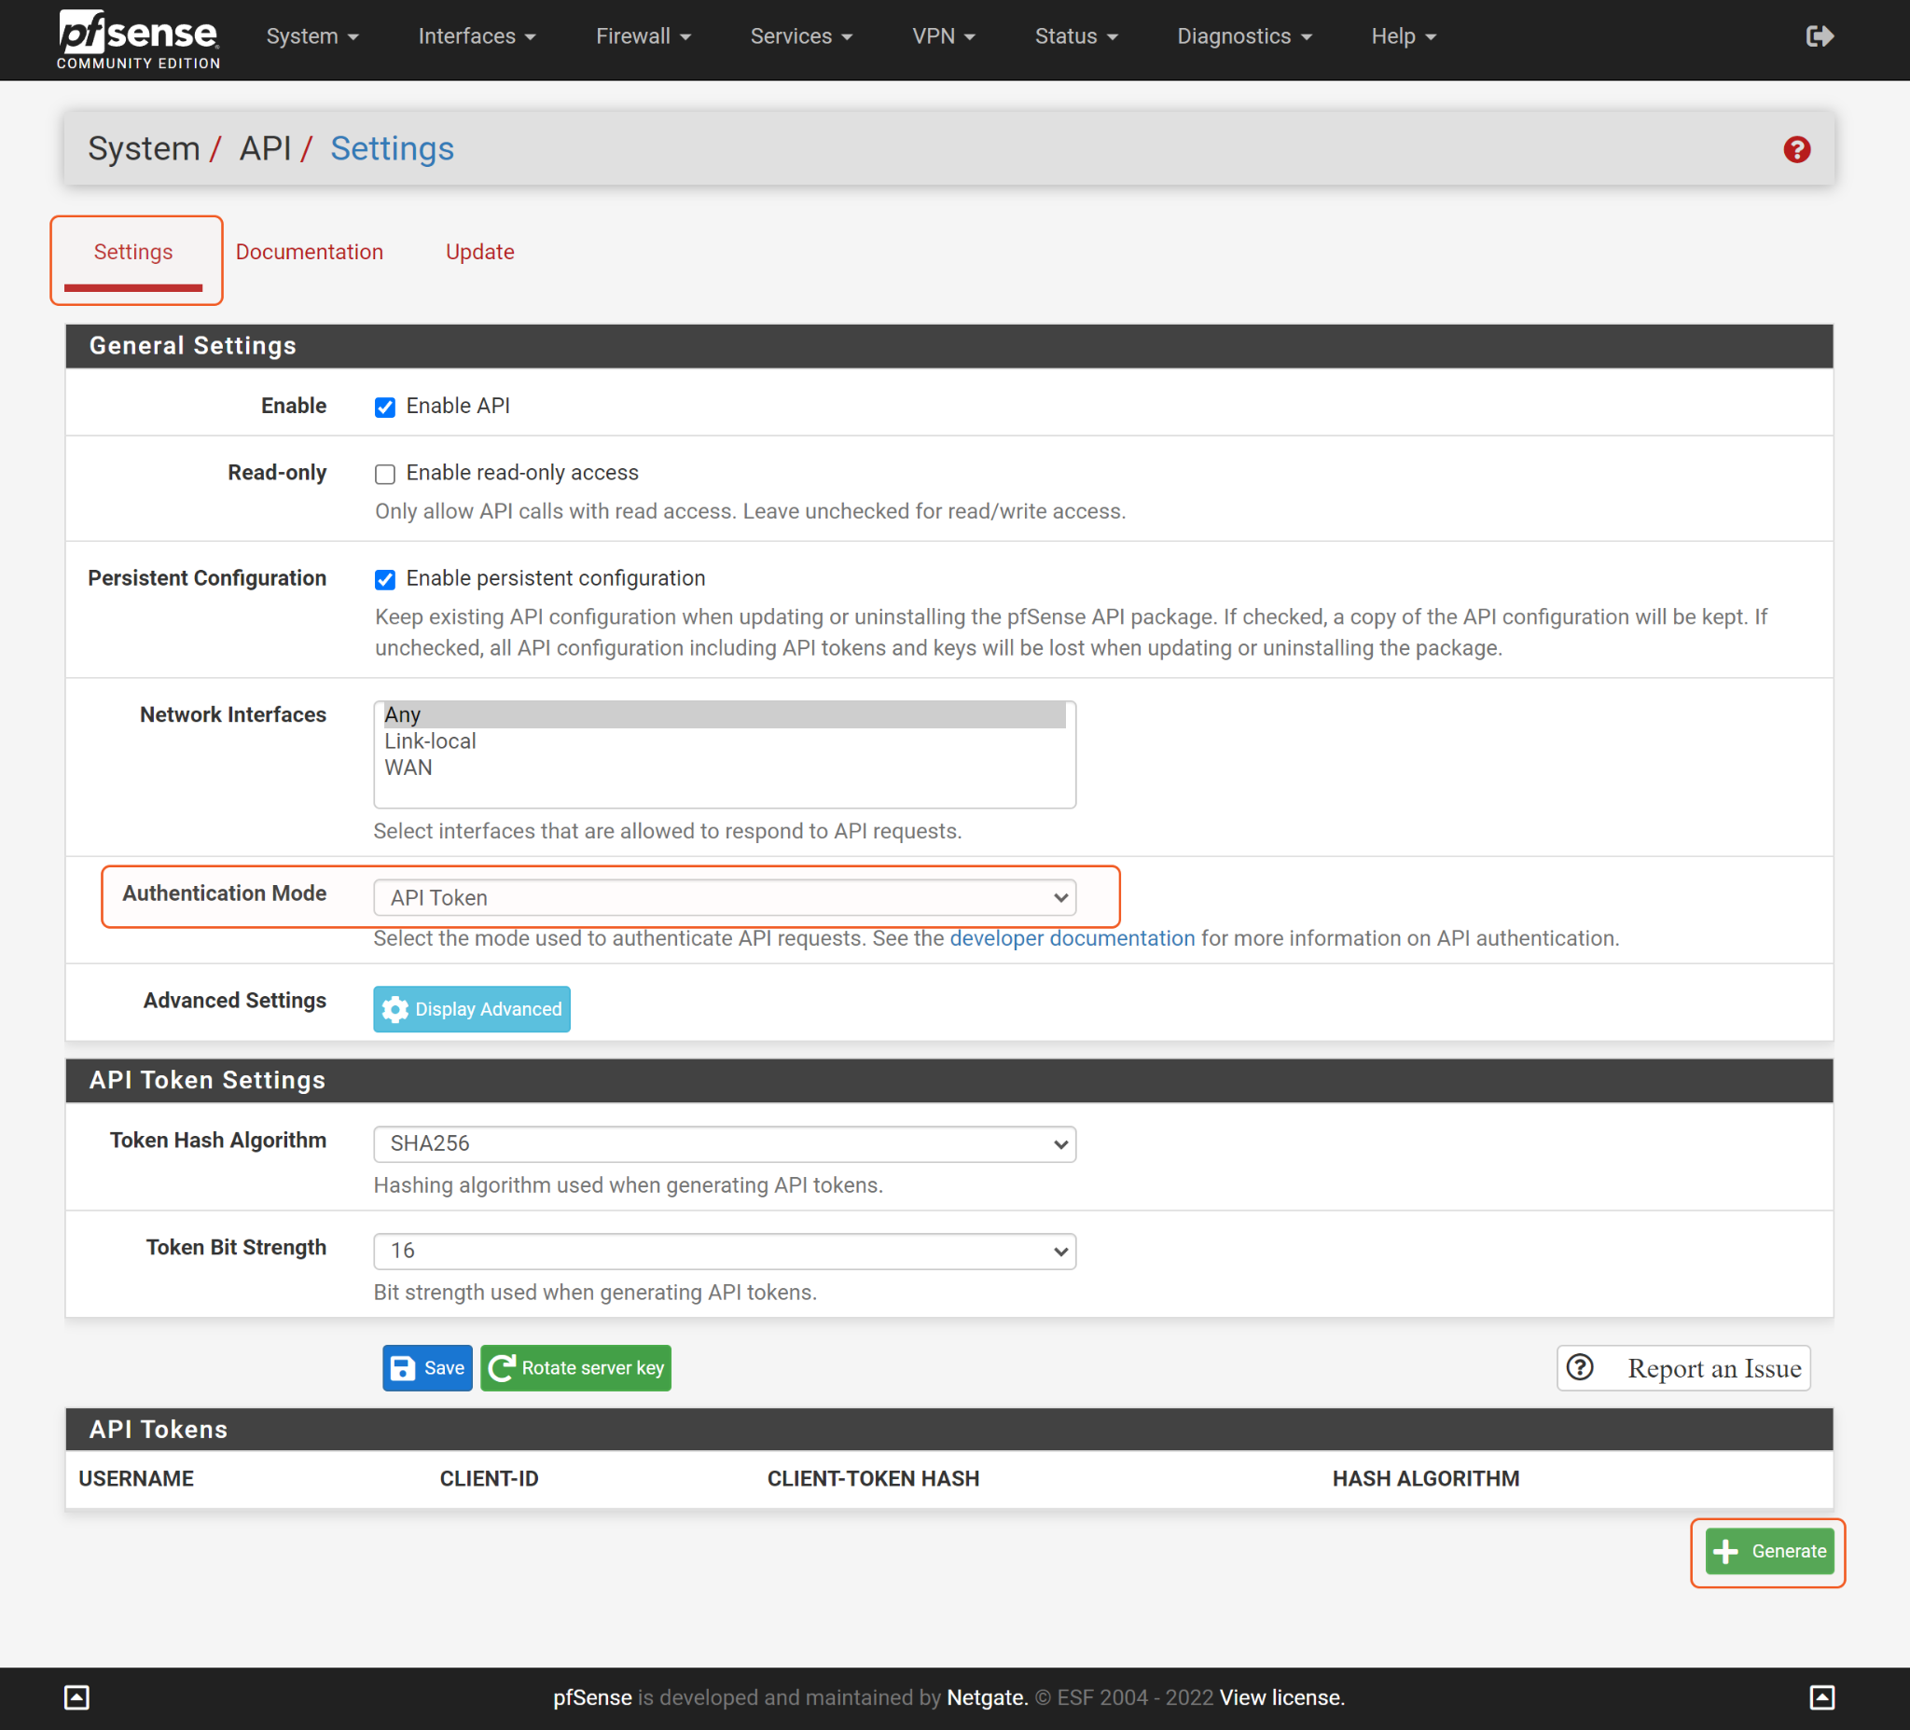This screenshot has width=1910, height=1730.
Task: Click Rotate server key button
Action: 576,1368
